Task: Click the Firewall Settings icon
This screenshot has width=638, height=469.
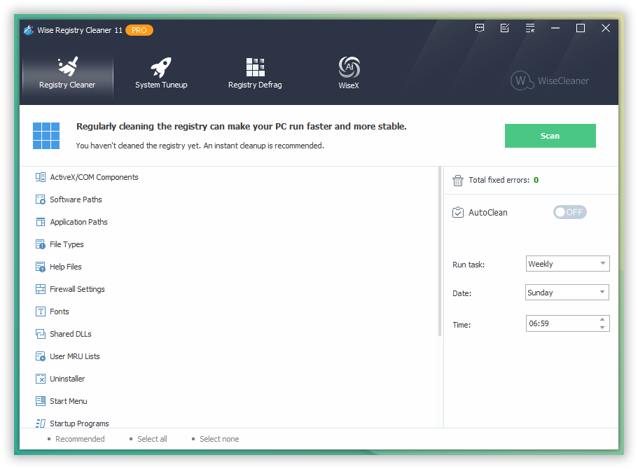Action: [41, 289]
